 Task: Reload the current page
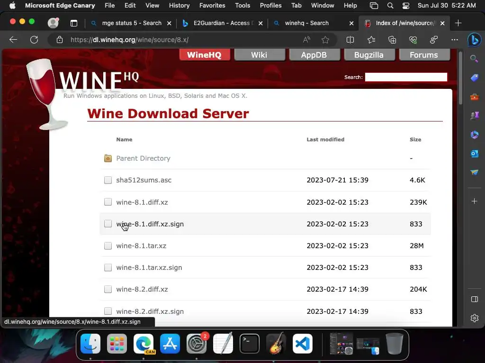tap(34, 40)
